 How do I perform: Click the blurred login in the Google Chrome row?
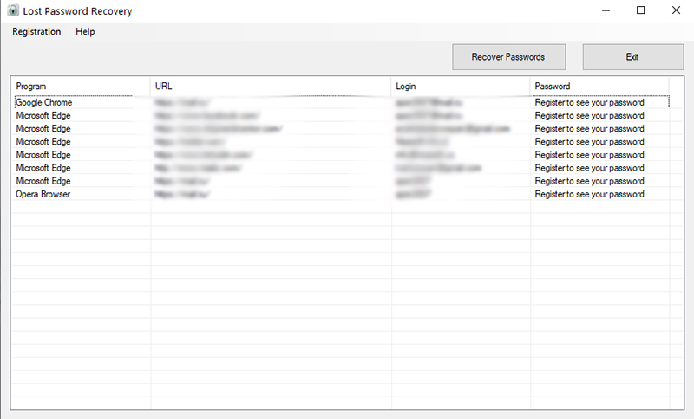pos(429,102)
